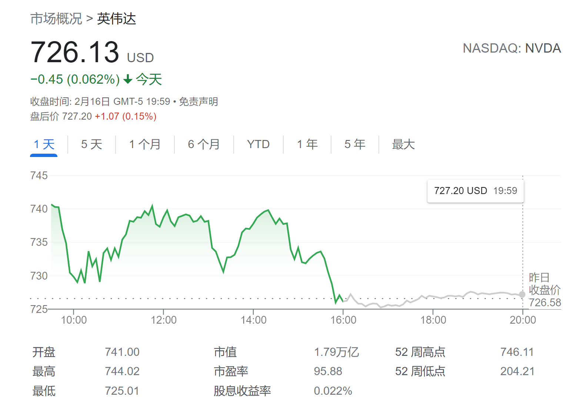This screenshot has width=584, height=404.
Task: Click the 开盘 label
Action: [44, 352]
